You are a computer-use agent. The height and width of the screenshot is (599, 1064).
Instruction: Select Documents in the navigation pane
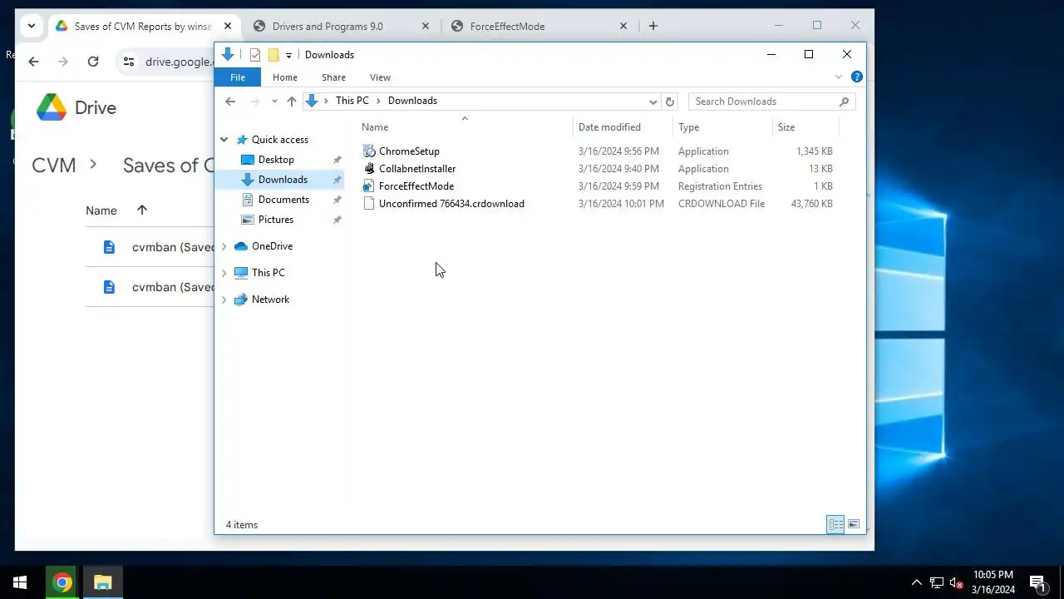(x=283, y=200)
